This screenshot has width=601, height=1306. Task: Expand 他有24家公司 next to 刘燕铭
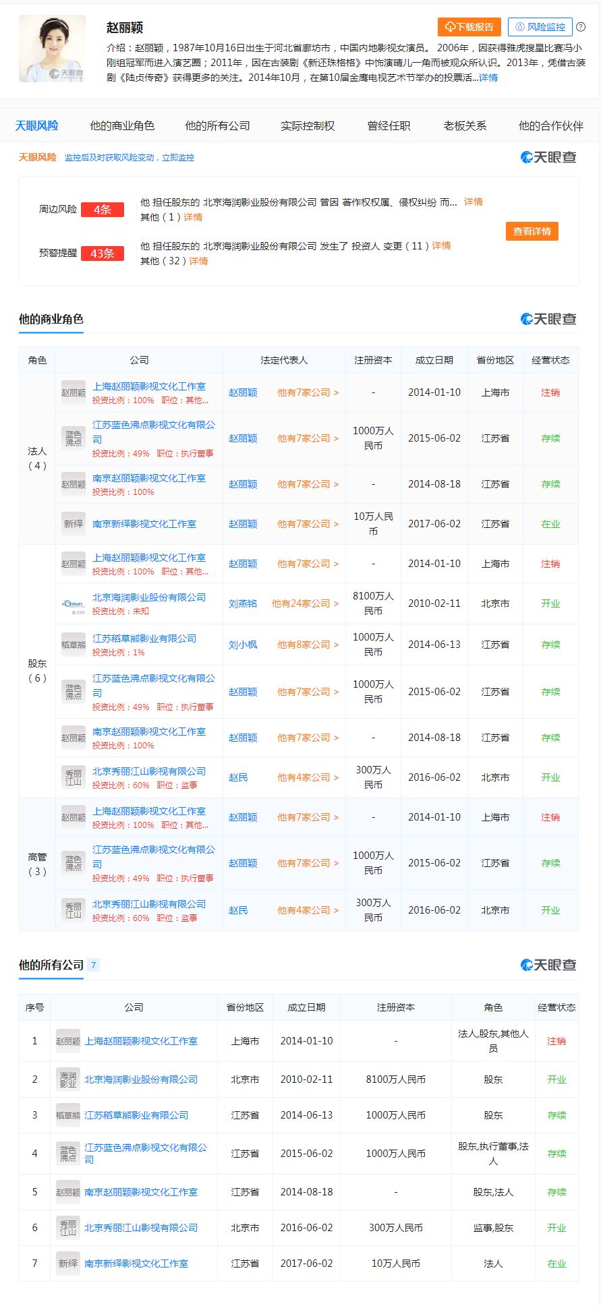[x=306, y=603]
